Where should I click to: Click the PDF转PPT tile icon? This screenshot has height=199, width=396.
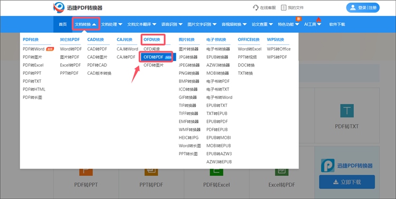[86, 172]
